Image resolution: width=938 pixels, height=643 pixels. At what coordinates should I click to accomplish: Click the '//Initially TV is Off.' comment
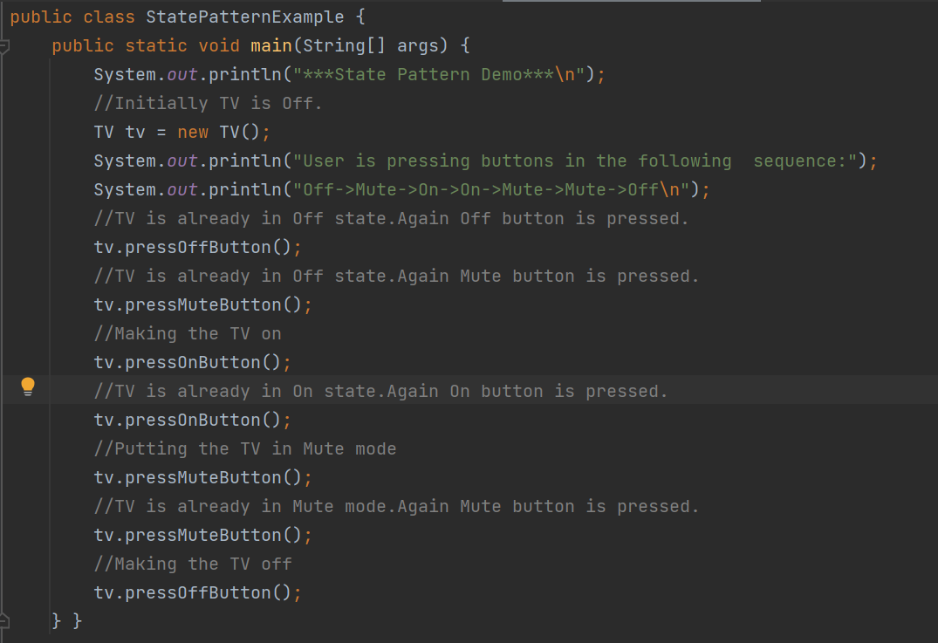click(x=209, y=104)
